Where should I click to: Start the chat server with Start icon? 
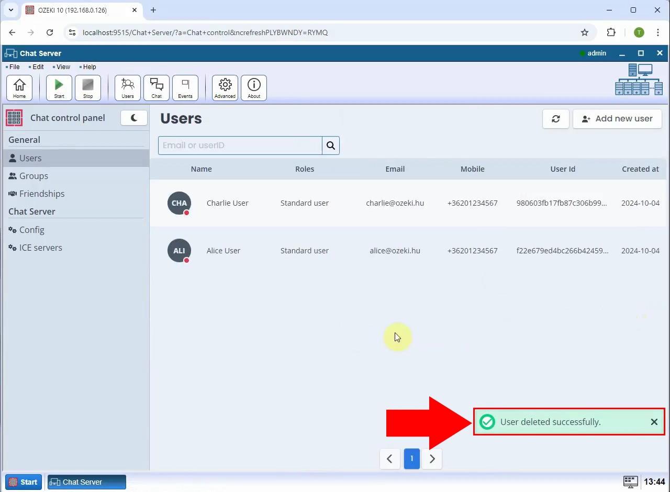59,88
